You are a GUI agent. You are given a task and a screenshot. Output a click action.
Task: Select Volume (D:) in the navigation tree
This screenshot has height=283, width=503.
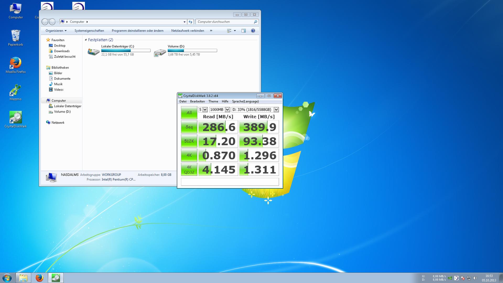click(62, 112)
